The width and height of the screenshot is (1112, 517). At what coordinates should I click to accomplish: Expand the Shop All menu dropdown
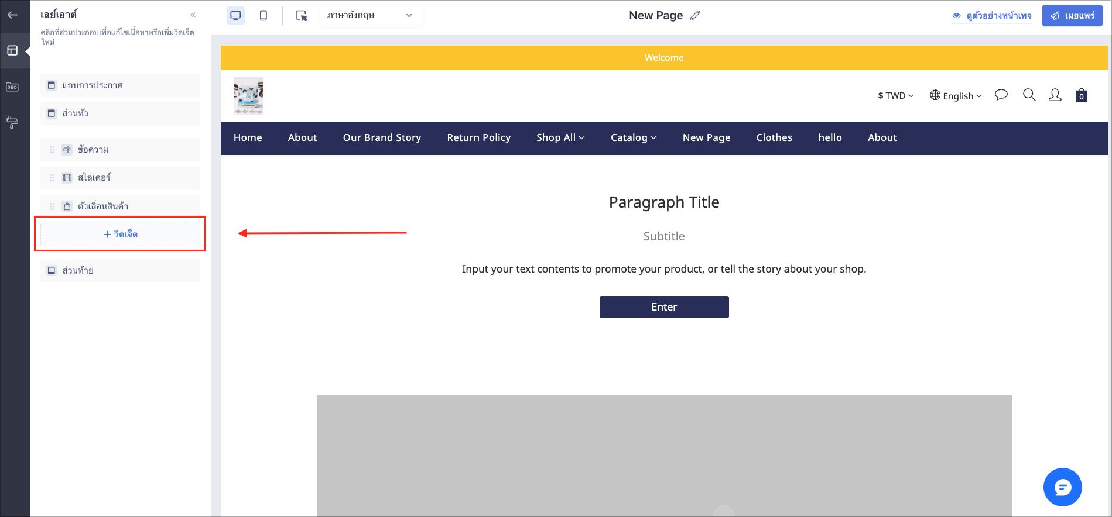[x=560, y=138]
